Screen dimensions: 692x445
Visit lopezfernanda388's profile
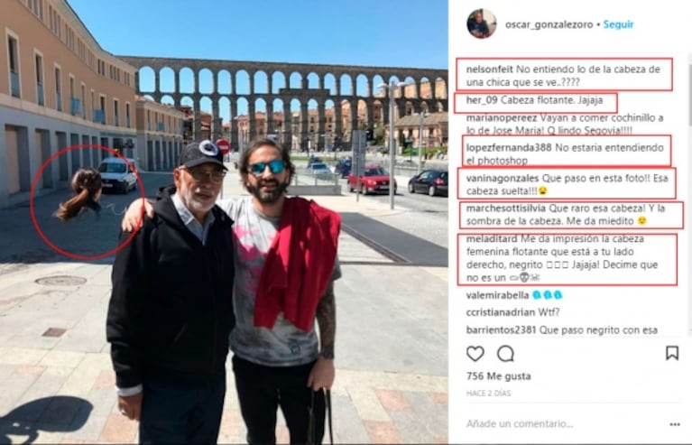pyautogui.click(x=509, y=147)
